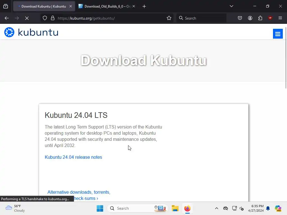Viewport: 287px width, 215px height.
Task: Show hidden system tray icons
Action: 217,208
